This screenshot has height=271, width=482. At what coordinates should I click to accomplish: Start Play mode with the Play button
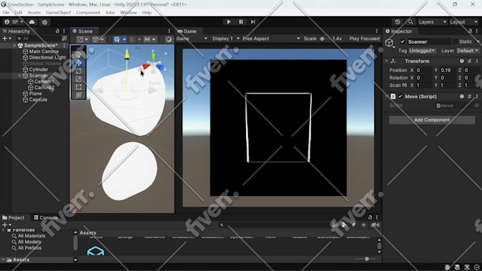coord(229,22)
